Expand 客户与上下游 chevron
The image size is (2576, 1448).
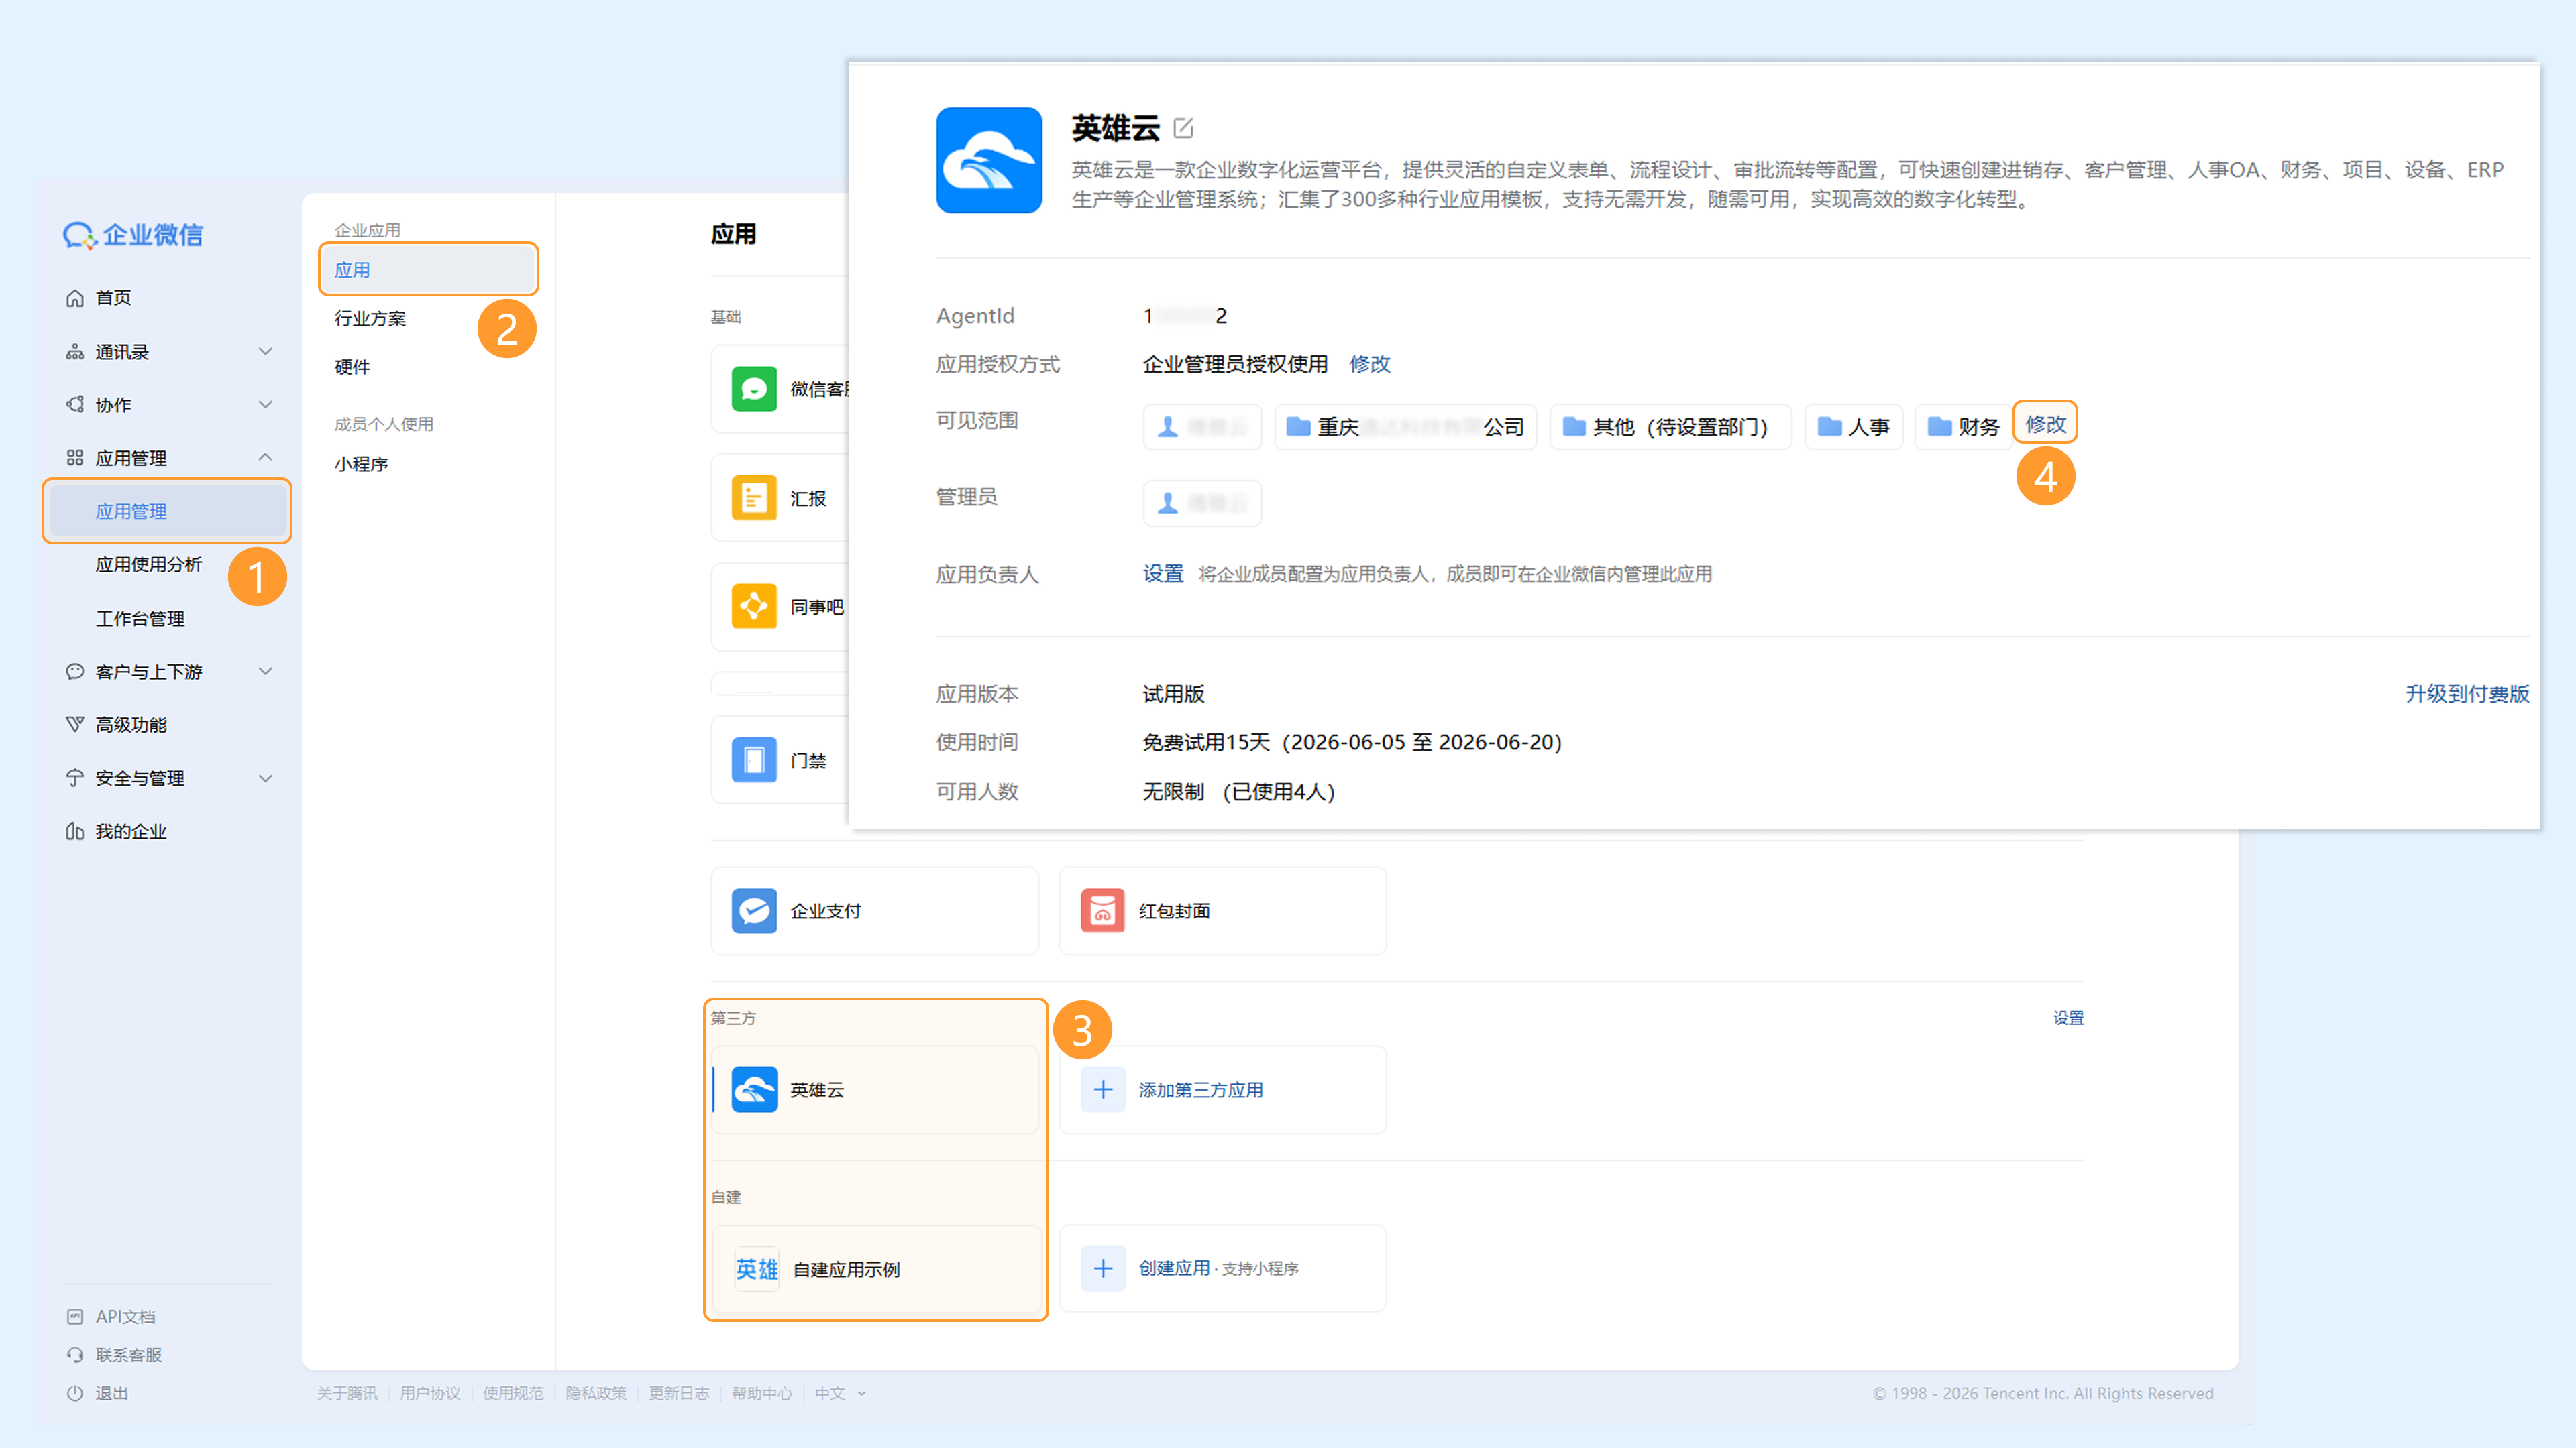click(265, 672)
